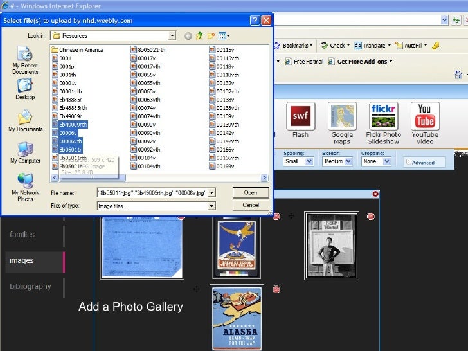468x351 pixels.
Task: Click the Up One Level icon
Action: [199, 36]
